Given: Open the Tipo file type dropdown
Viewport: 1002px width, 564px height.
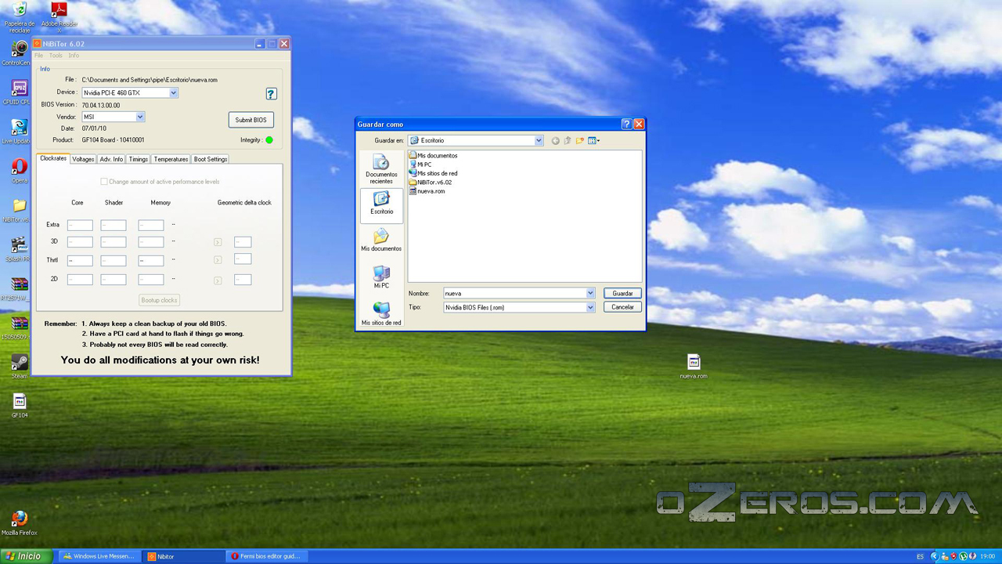Looking at the screenshot, I should 590,308.
